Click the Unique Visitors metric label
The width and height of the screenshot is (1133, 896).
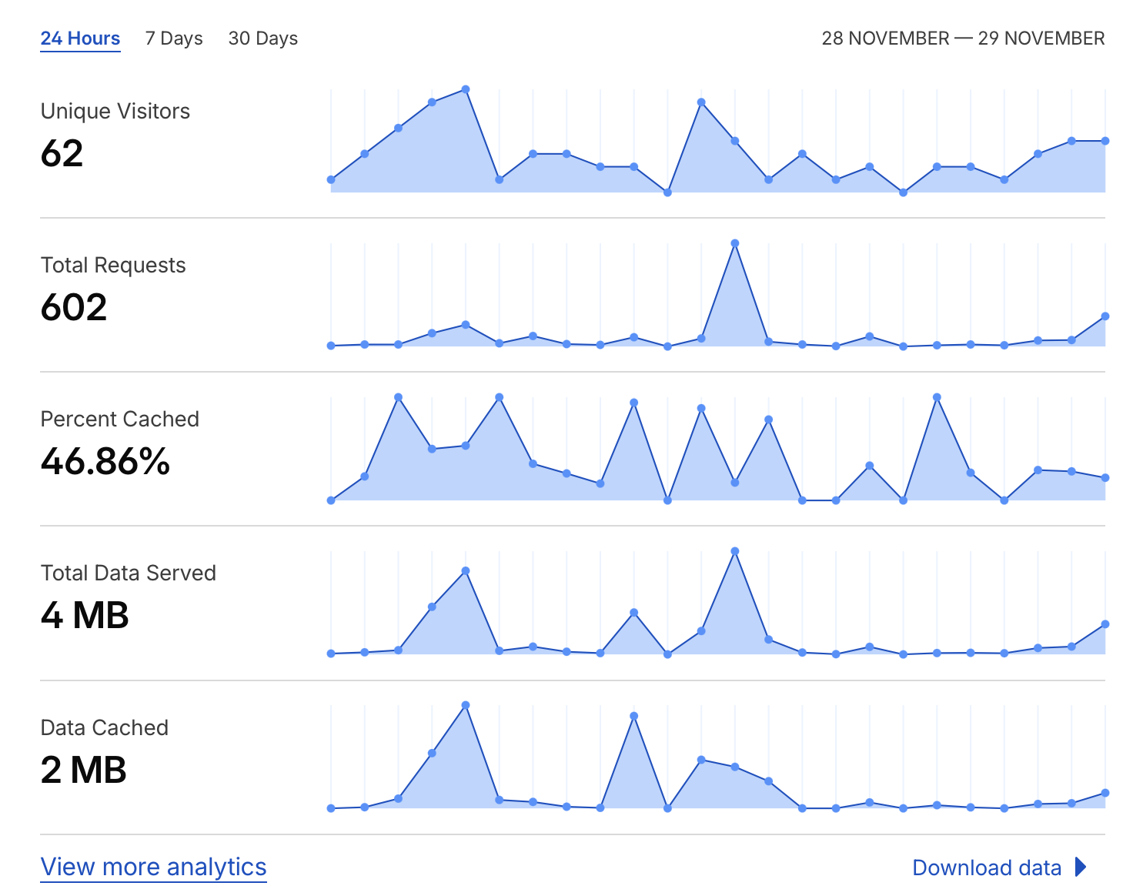[115, 112]
